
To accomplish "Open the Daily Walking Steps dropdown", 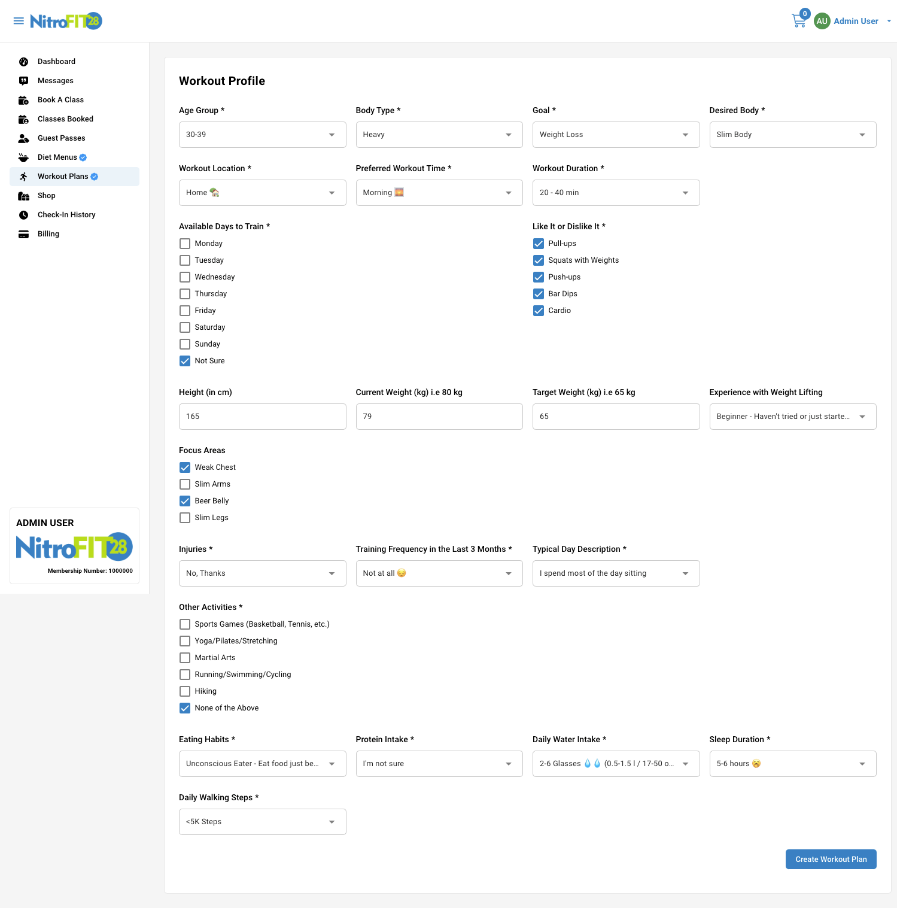I will click(262, 821).
